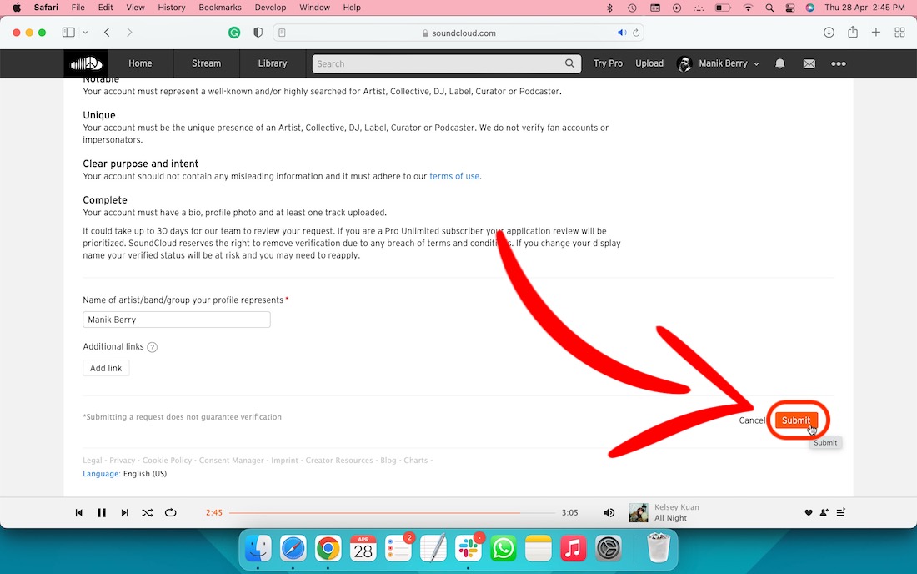Follow artist via the add-user icon

pos(824,512)
